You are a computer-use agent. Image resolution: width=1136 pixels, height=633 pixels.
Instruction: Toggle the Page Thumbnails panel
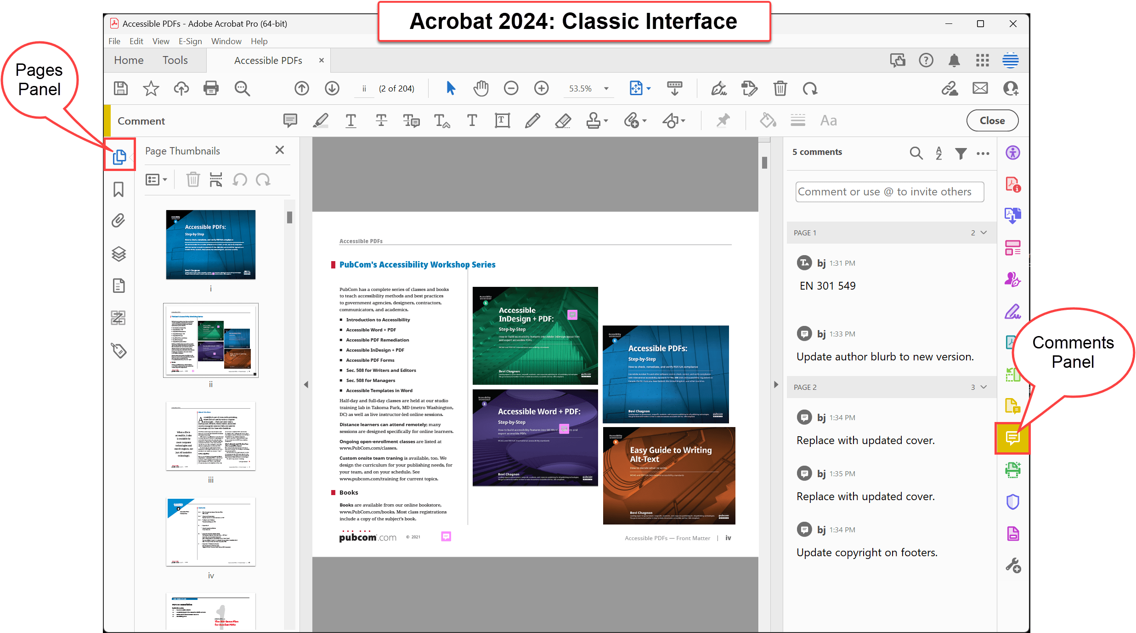119,156
